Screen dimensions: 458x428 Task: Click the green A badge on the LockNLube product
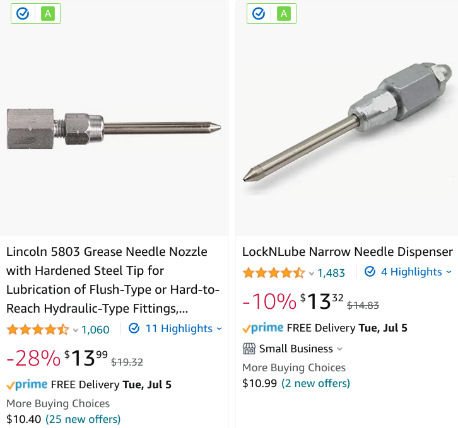pyautogui.click(x=283, y=13)
